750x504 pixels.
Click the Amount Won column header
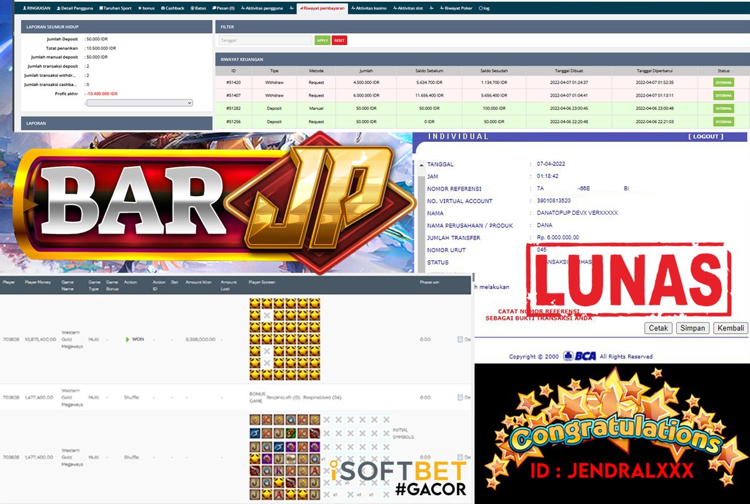click(x=198, y=283)
